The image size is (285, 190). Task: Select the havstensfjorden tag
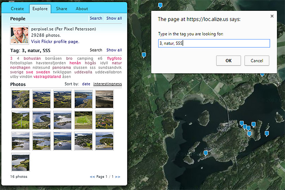(51, 63)
